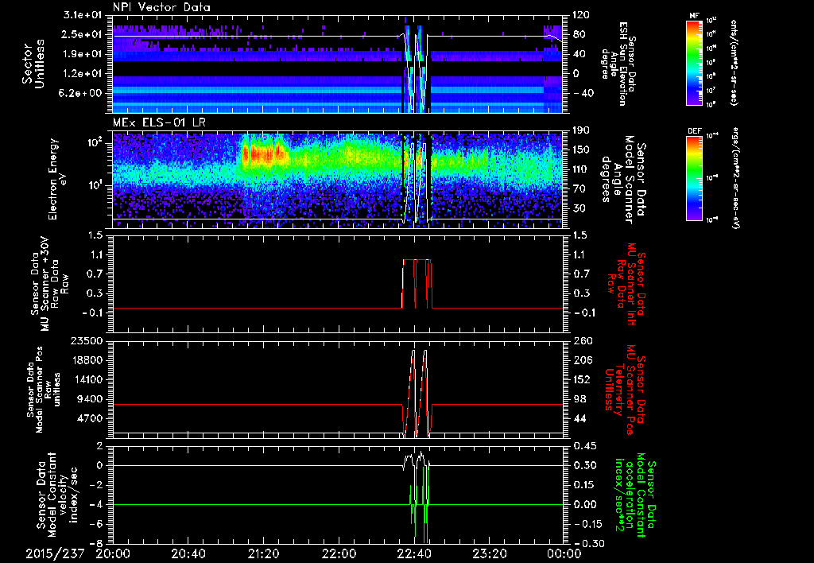Click the '98' Telemetry axis tick
Screen dimensions: 814x563
[579, 399]
